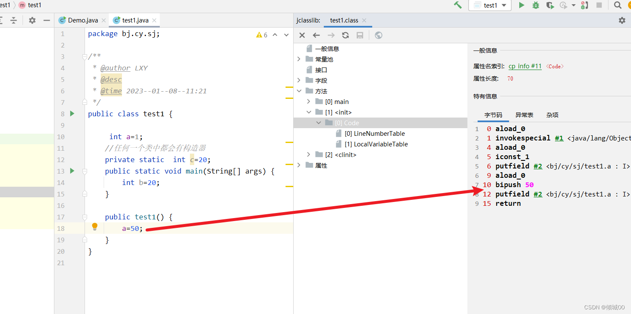Viewport: 631px width, 314px height.
Task: Open Search Everywhere magnifier icon
Action: pos(618,5)
